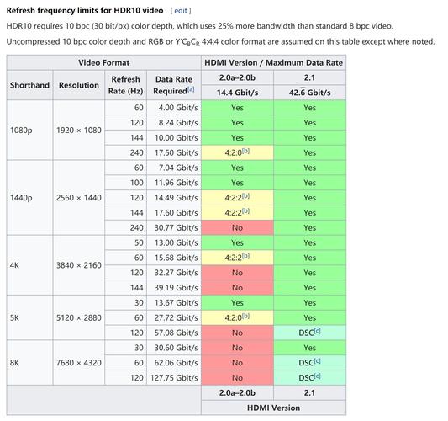This screenshot has height=421, width=448.
Task: Click the '1920 × 1080' resolution cell
Action: coord(79,131)
